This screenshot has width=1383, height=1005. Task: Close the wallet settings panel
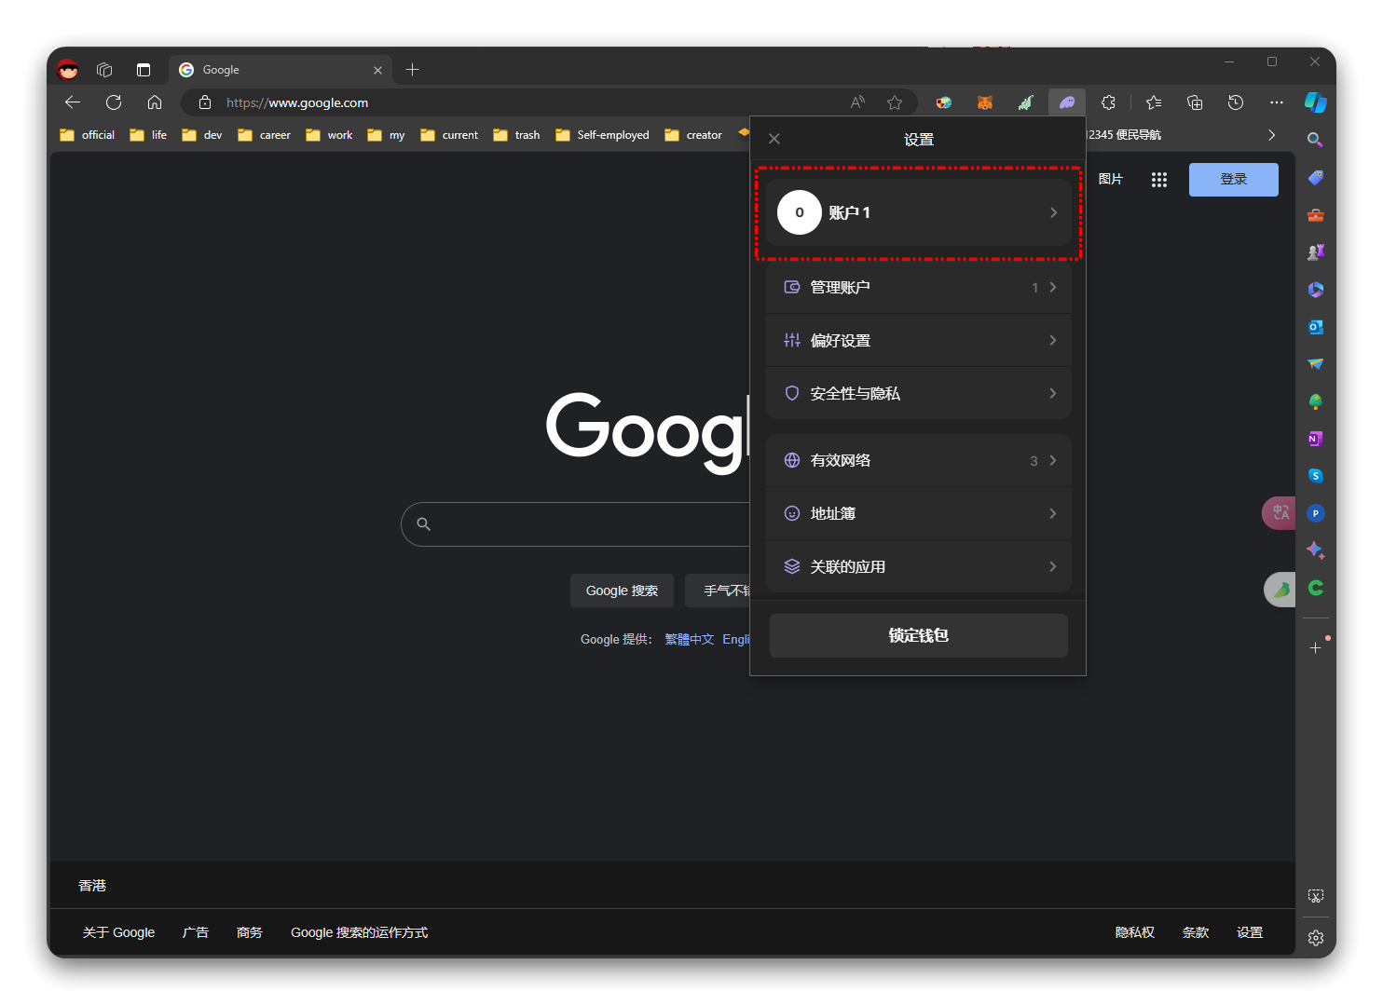[x=774, y=139]
